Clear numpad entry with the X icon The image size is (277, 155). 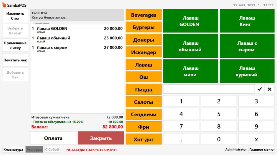coord(270,89)
